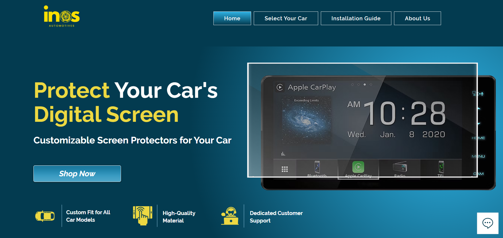The image size is (503, 238).
Task: Click the voice microphone icon on the head unit
Action: 482,94
